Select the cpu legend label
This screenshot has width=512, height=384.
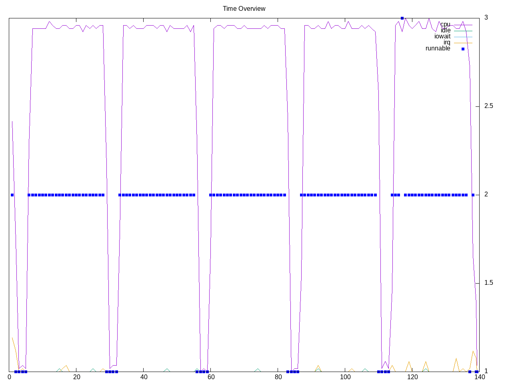point(445,24)
